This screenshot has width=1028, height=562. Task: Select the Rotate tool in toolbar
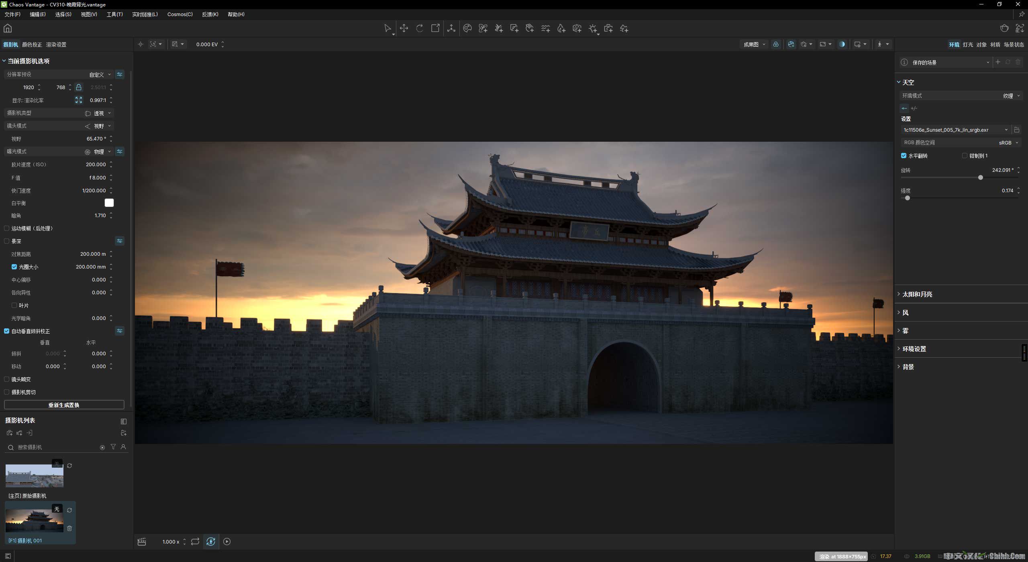click(420, 28)
